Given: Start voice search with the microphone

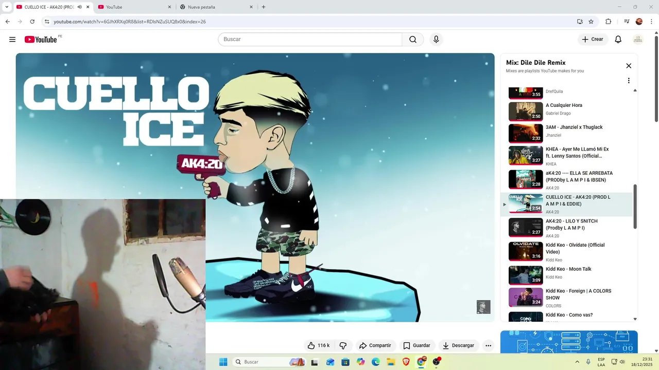Looking at the screenshot, I should pos(436,40).
